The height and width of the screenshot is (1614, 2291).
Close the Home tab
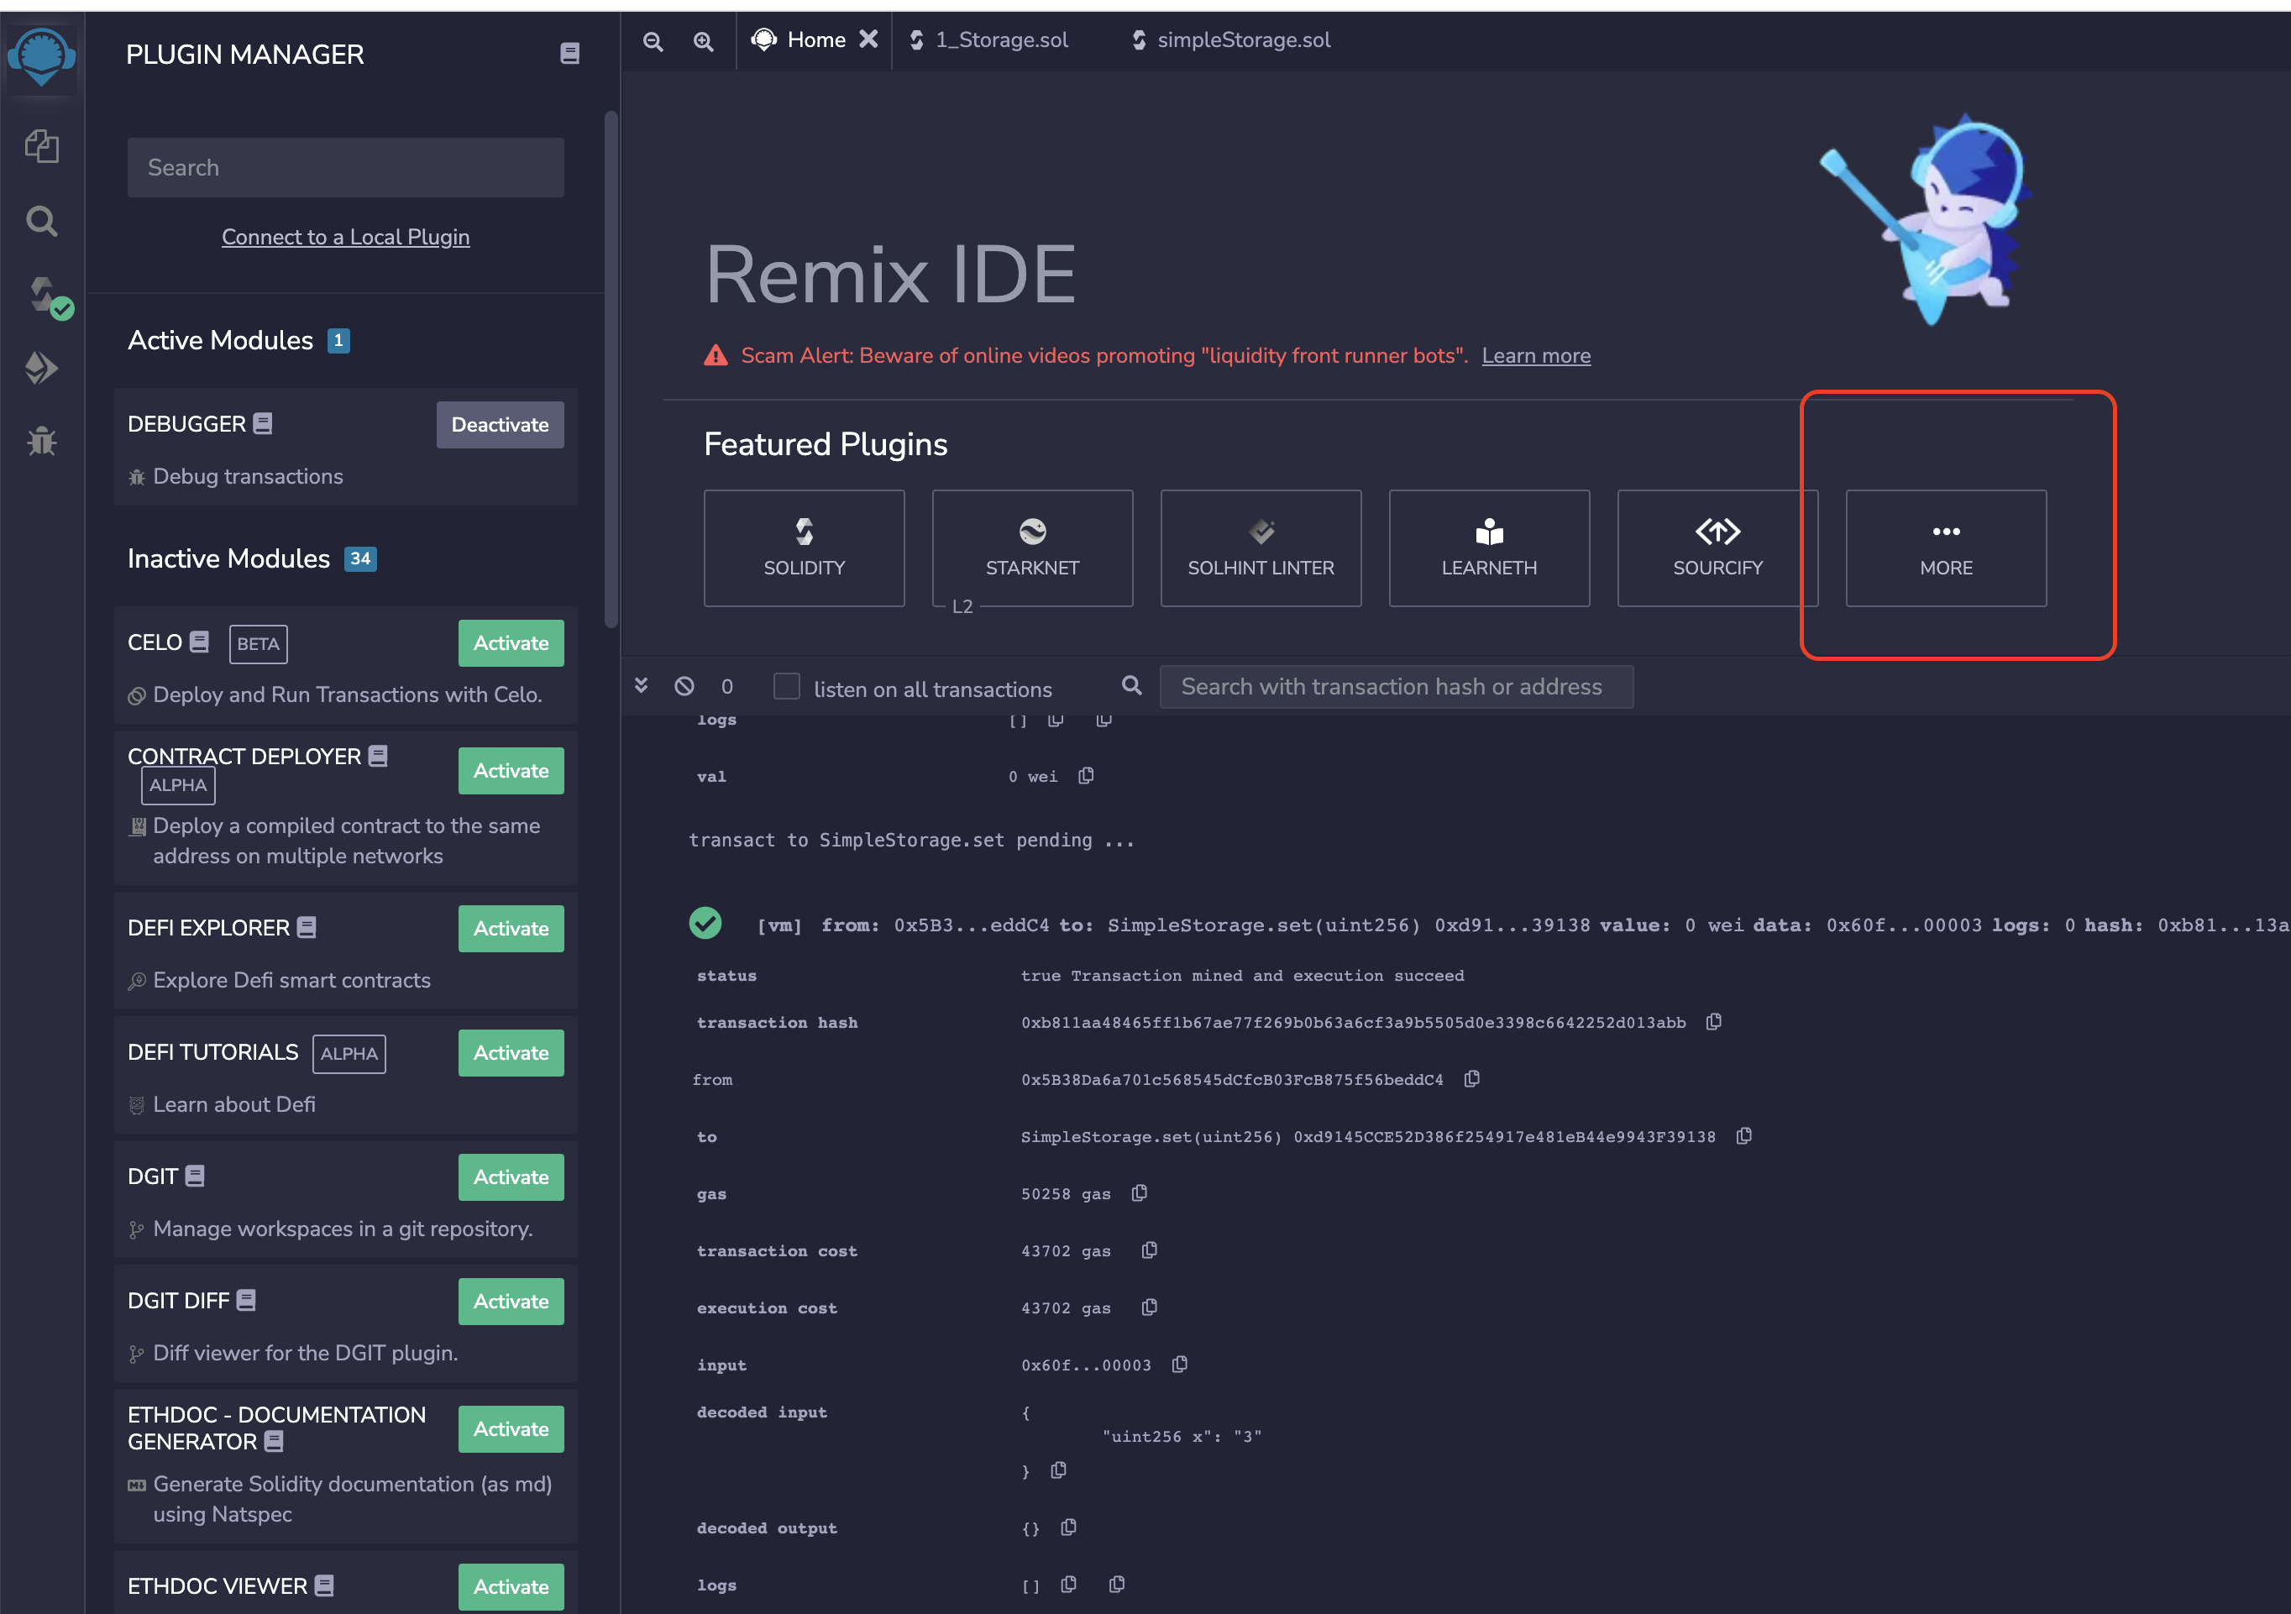tap(869, 39)
